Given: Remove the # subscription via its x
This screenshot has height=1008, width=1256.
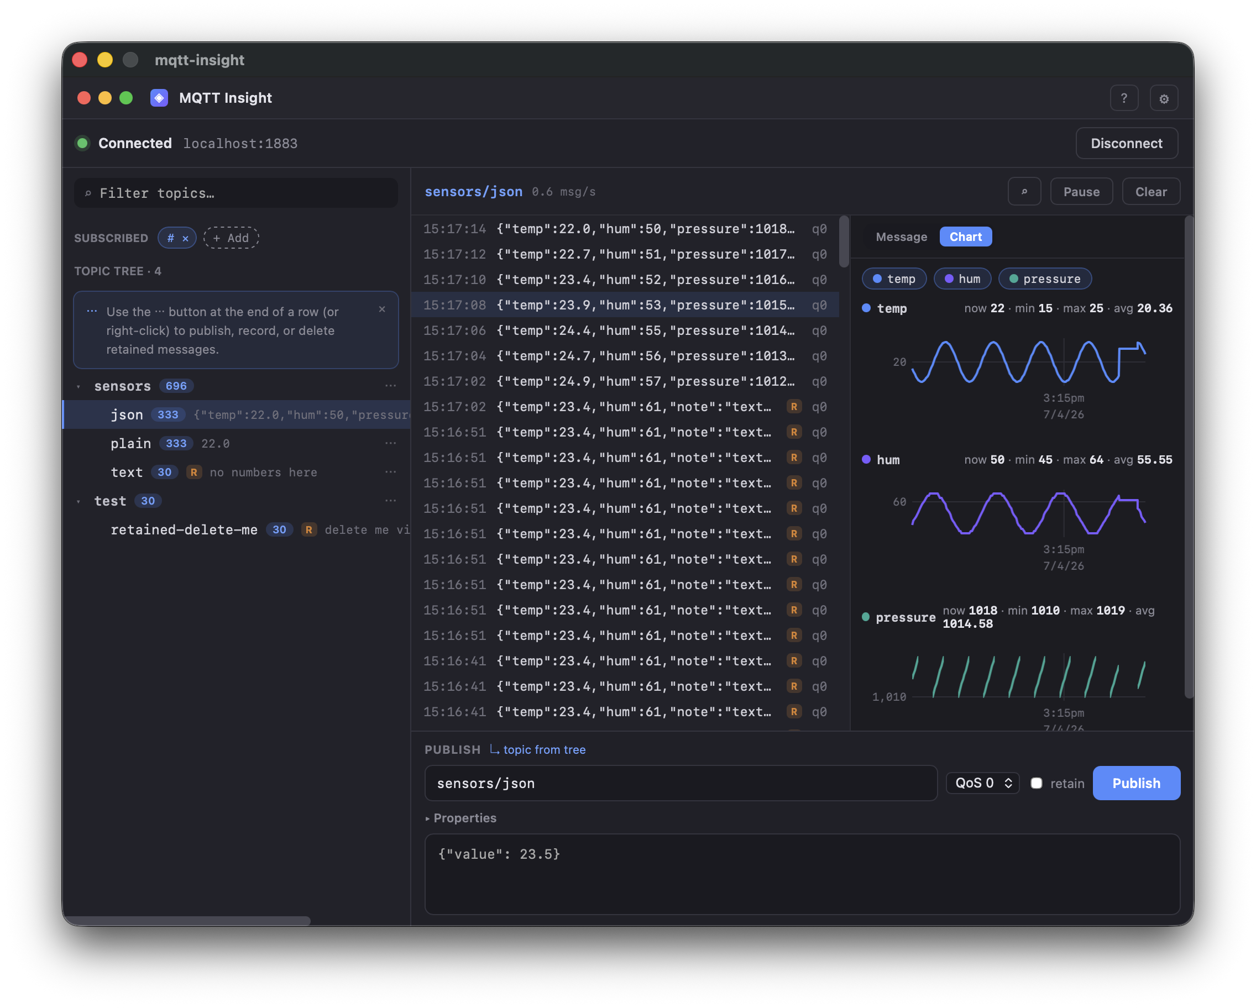Looking at the screenshot, I should tap(185, 238).
